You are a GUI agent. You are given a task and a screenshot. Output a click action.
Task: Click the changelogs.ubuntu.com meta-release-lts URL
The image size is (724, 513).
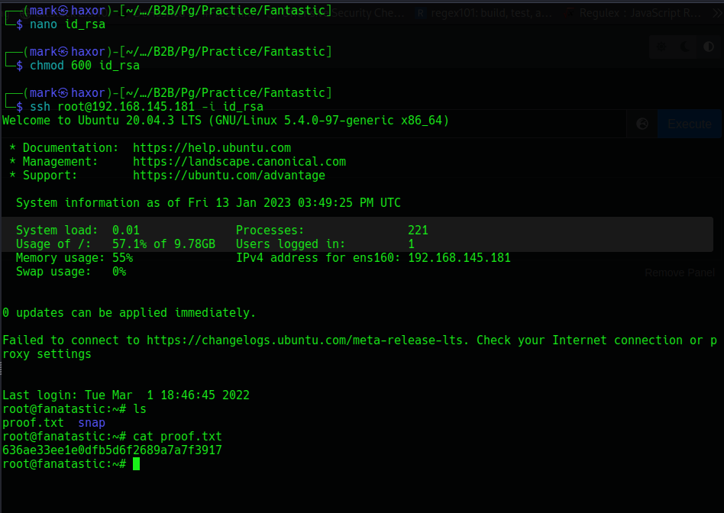coord(305,340)
